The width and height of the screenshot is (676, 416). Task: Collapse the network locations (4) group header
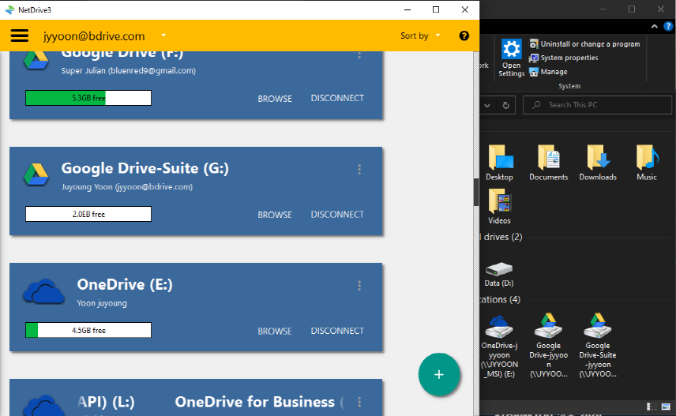501,300
